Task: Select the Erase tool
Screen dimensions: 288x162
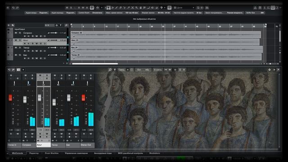Action: 121,8
